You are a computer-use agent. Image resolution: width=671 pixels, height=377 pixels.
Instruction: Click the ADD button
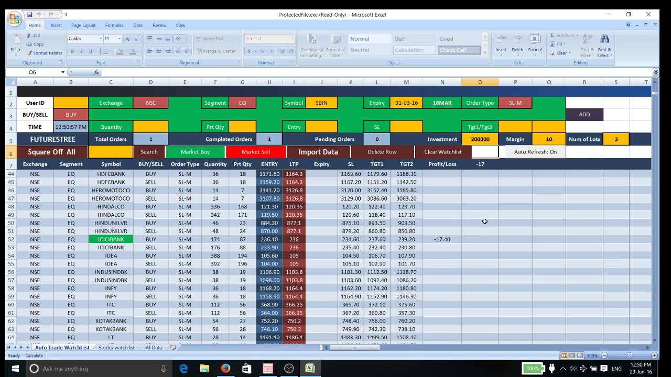(585, 115)
